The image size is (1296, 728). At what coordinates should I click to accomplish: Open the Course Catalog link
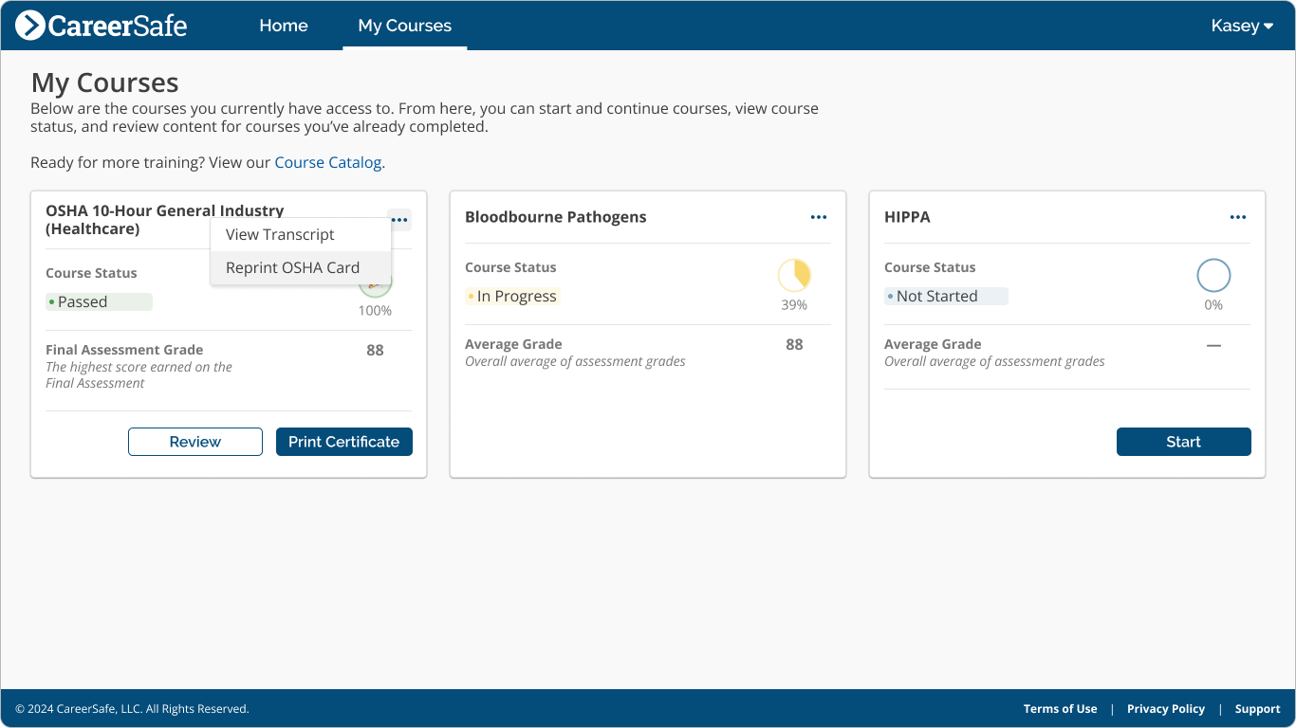[327, 162]
